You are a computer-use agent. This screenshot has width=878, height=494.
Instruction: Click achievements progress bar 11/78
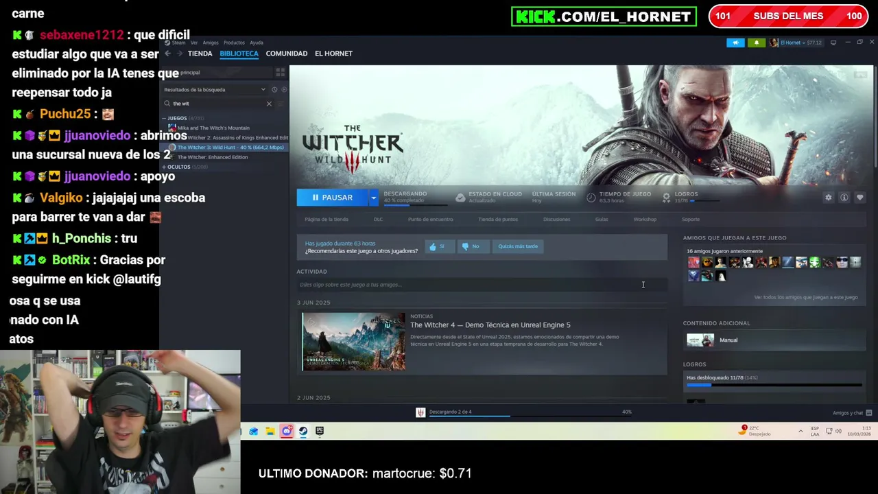click(x=774, y=385)
